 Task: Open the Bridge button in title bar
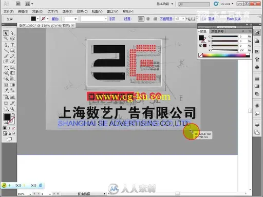[18, 4]
